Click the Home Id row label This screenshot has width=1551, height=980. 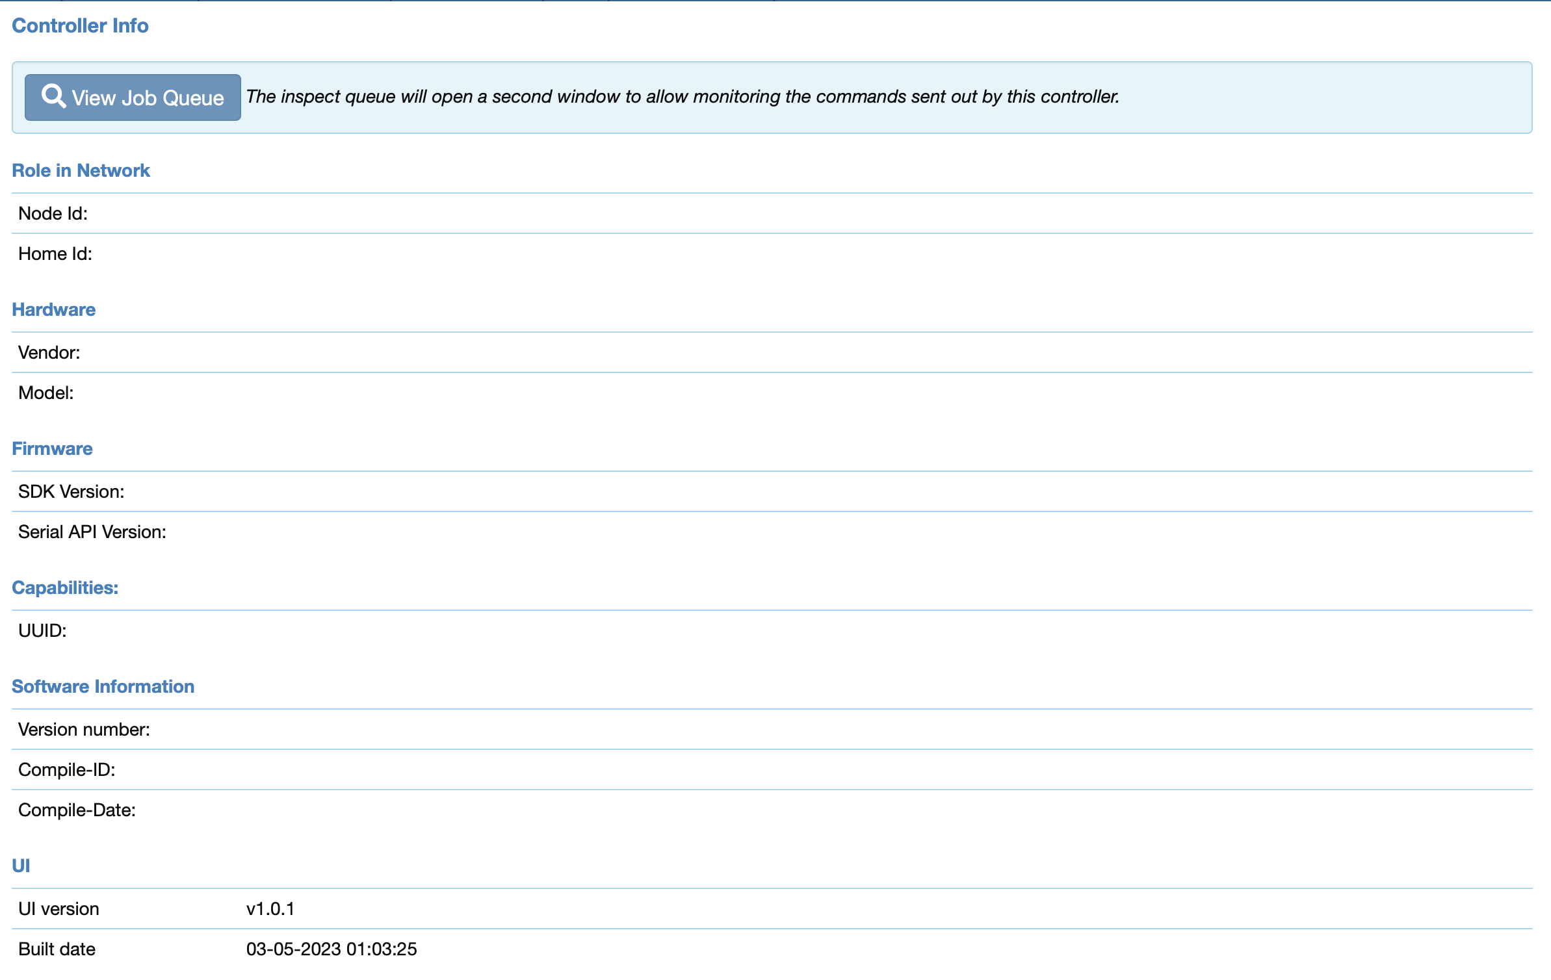pos(55,253)
